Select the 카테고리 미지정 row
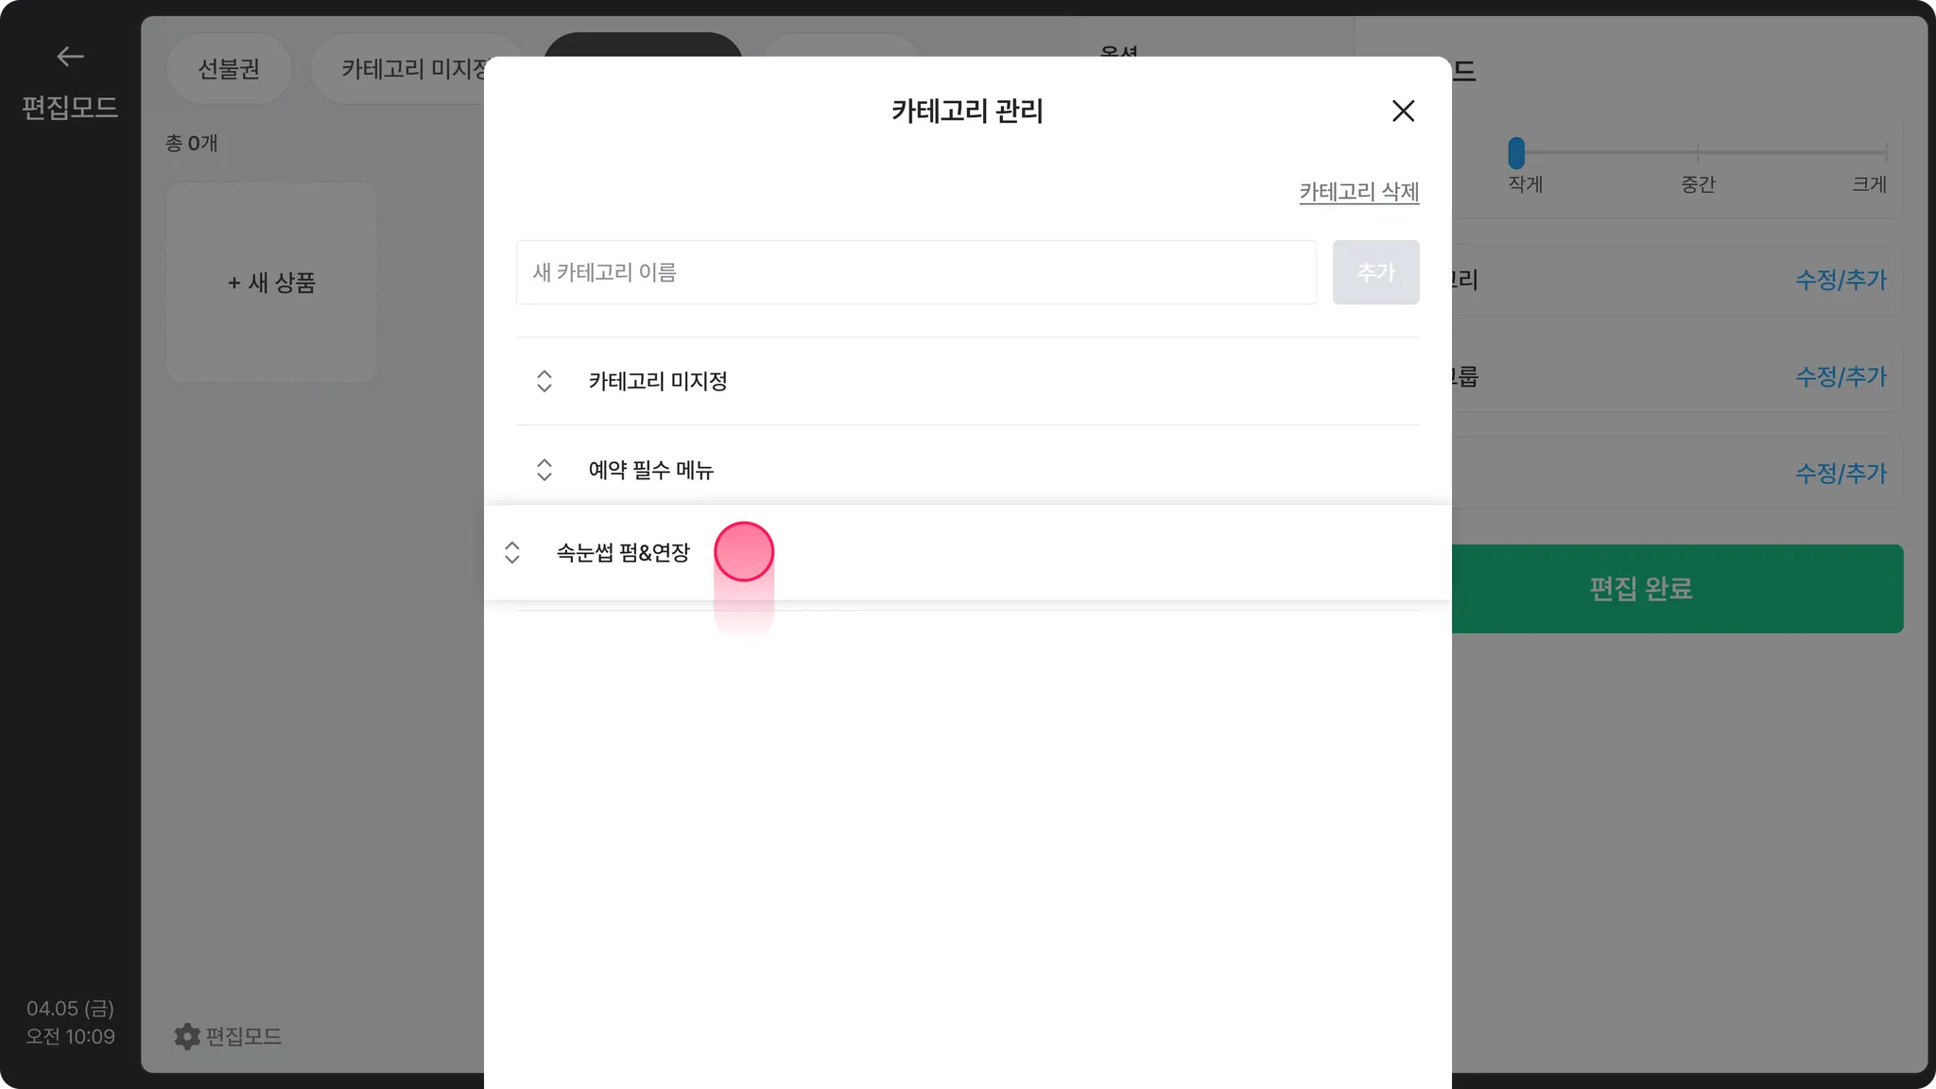The width and height of the screenshot is (1936, 1089). (x=967, y=381)
